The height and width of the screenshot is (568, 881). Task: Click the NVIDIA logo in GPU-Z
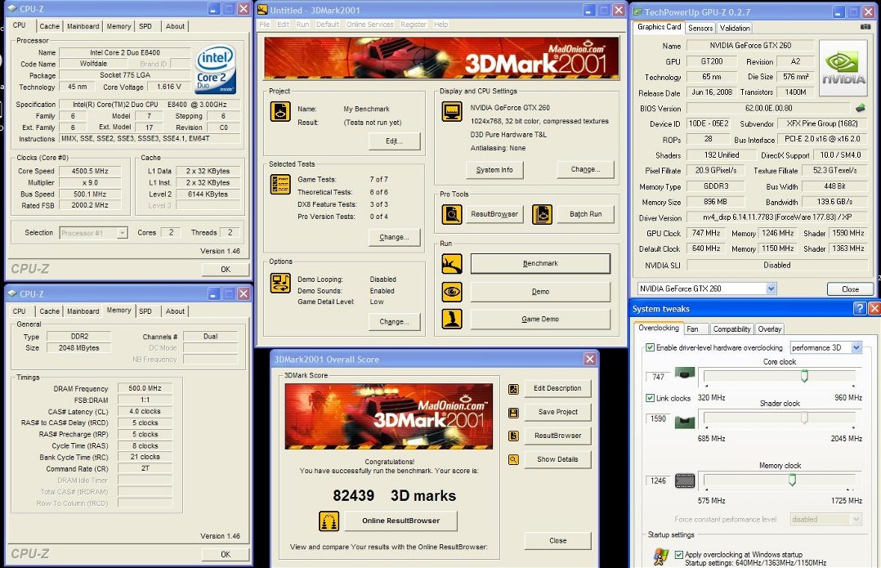click(x=843, y=68)
